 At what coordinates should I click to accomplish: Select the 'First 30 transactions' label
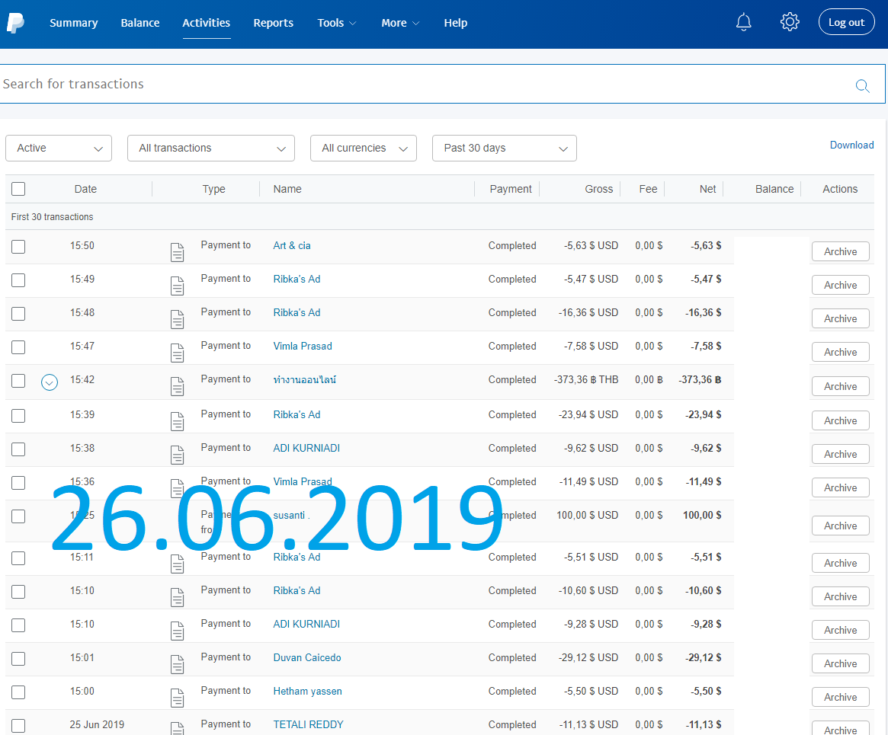pos(52,217)
